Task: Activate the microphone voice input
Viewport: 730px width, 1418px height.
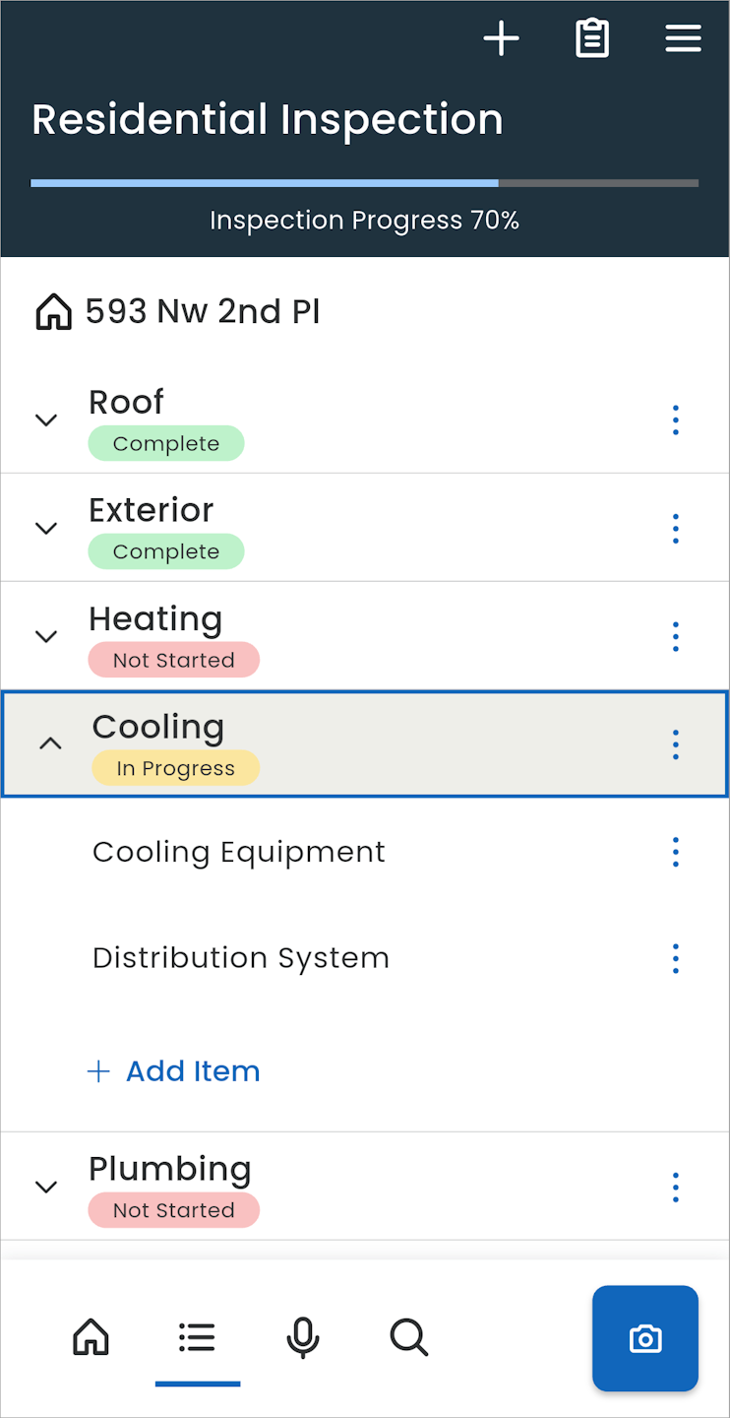Action: tap(303, 1338)
